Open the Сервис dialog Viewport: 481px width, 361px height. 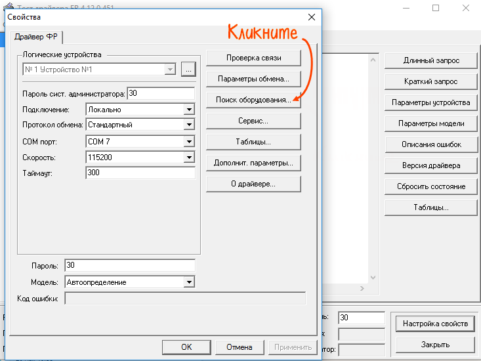253,121
